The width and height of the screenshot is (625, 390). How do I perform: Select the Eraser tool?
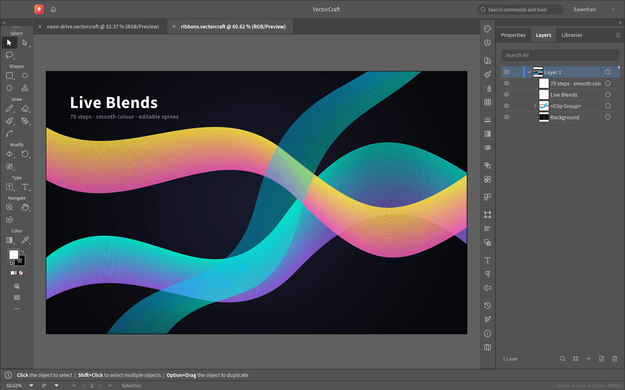coord(25,109)
